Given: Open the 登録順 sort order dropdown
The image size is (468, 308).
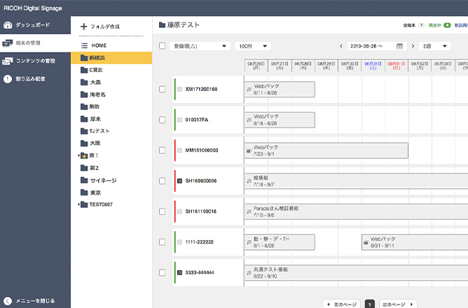Looking at the screenshot, I should click(200, 46).
